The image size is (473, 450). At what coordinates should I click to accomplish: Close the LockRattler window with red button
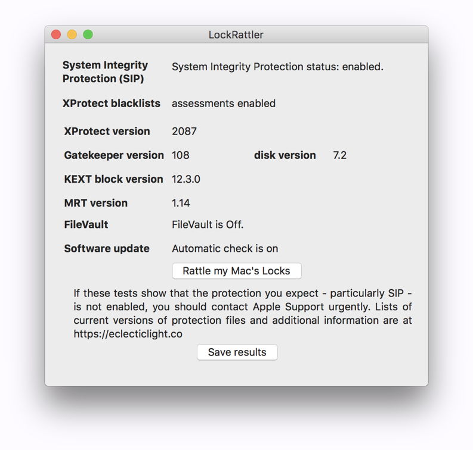(57, 35)
